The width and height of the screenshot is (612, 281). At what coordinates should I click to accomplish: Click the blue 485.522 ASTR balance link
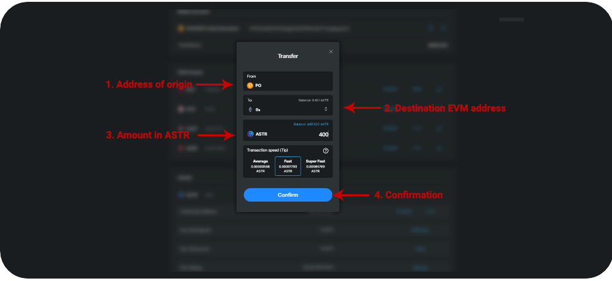pyautogui.click(x=311, y=124)
